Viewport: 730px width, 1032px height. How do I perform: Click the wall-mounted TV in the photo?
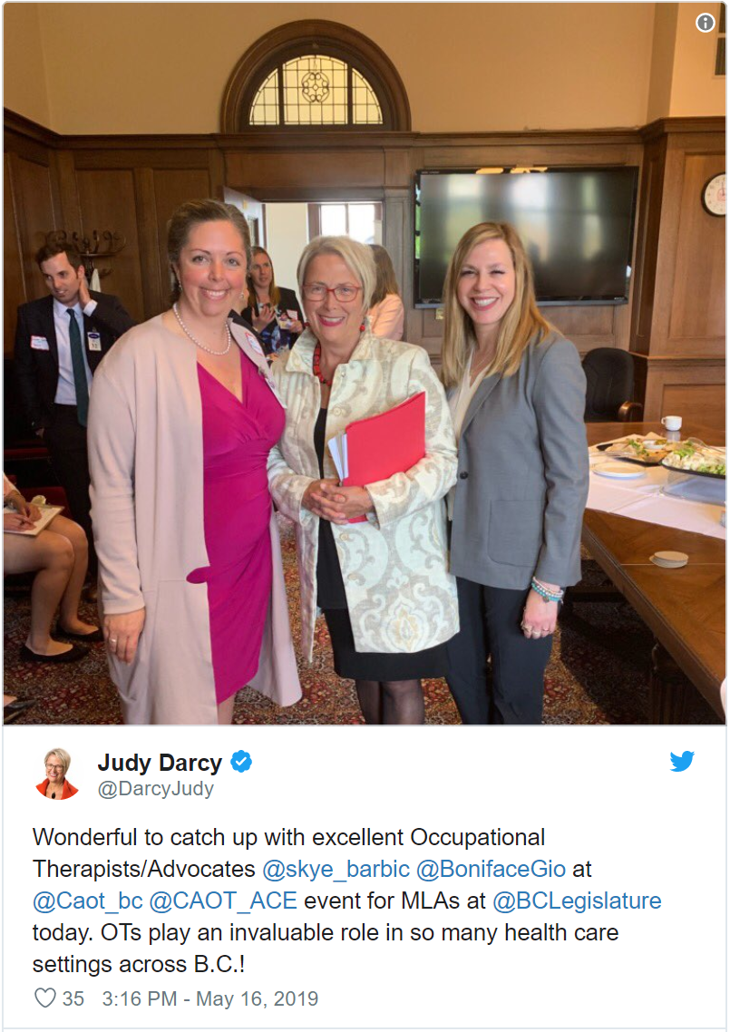pyautogui.click(x=527, y=237)
